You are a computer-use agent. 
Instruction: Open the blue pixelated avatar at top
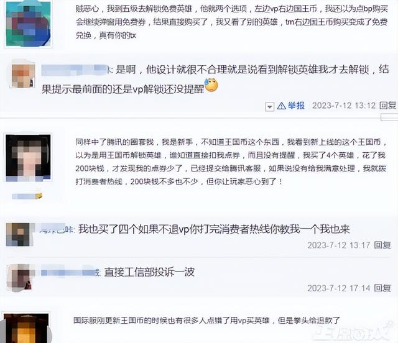coord(28,24)
